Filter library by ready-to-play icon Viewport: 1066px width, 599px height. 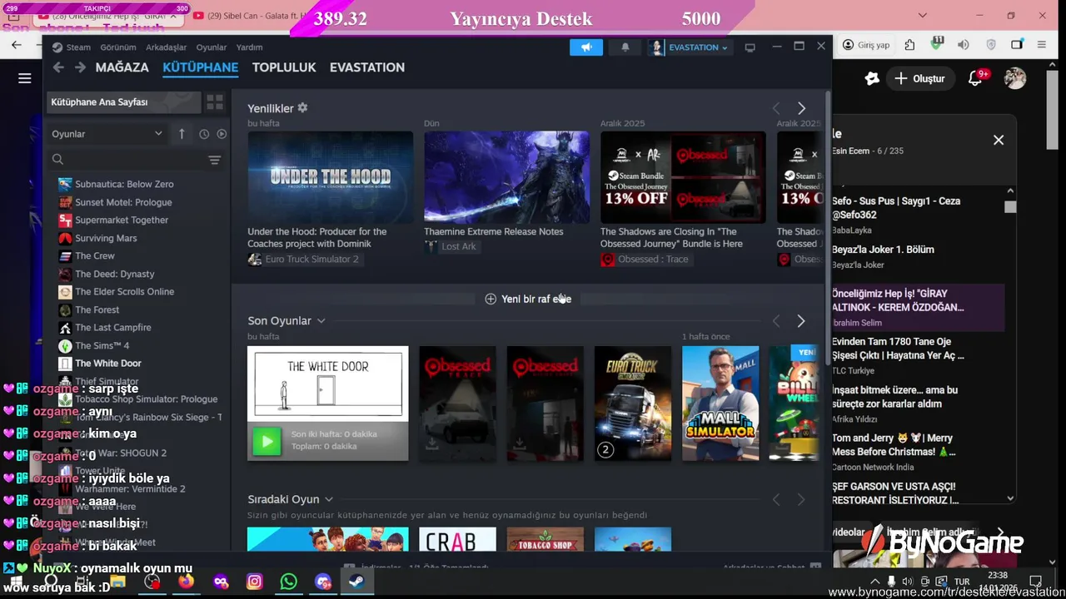point(222,134)
